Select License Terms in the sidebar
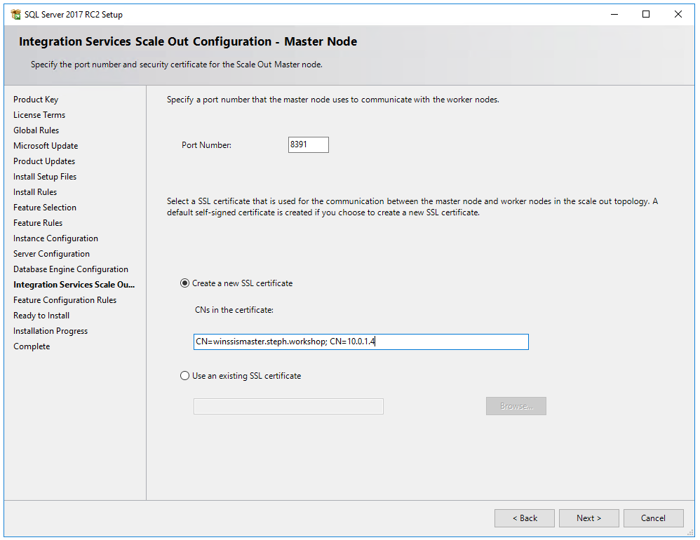The width and height of the screenshot is (700, 540). pos(39,114)
